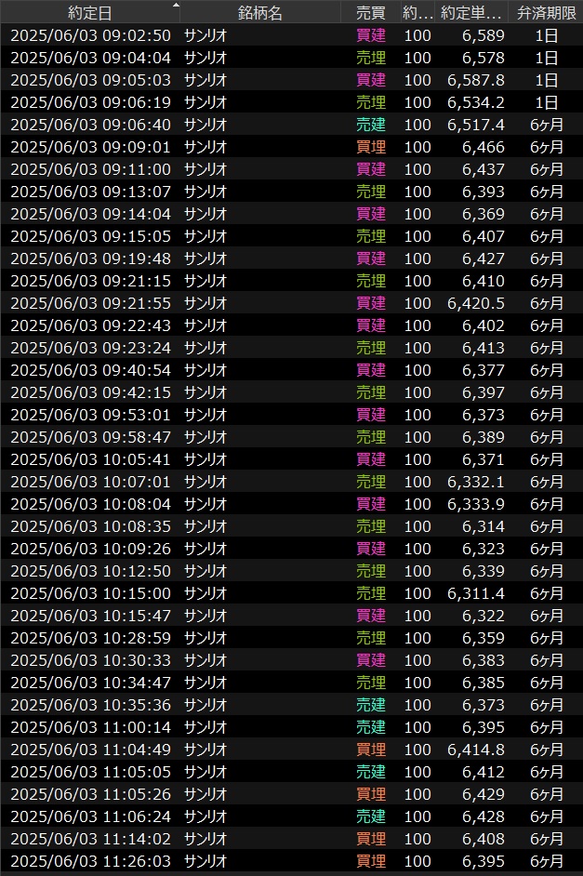Click price 6,437
This screenshot has height=876, width=583.
483,169
